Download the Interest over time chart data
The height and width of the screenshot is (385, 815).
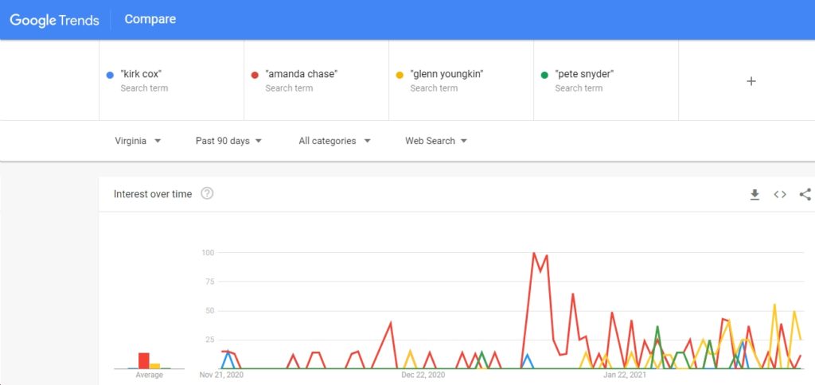(x=755, y=194)
